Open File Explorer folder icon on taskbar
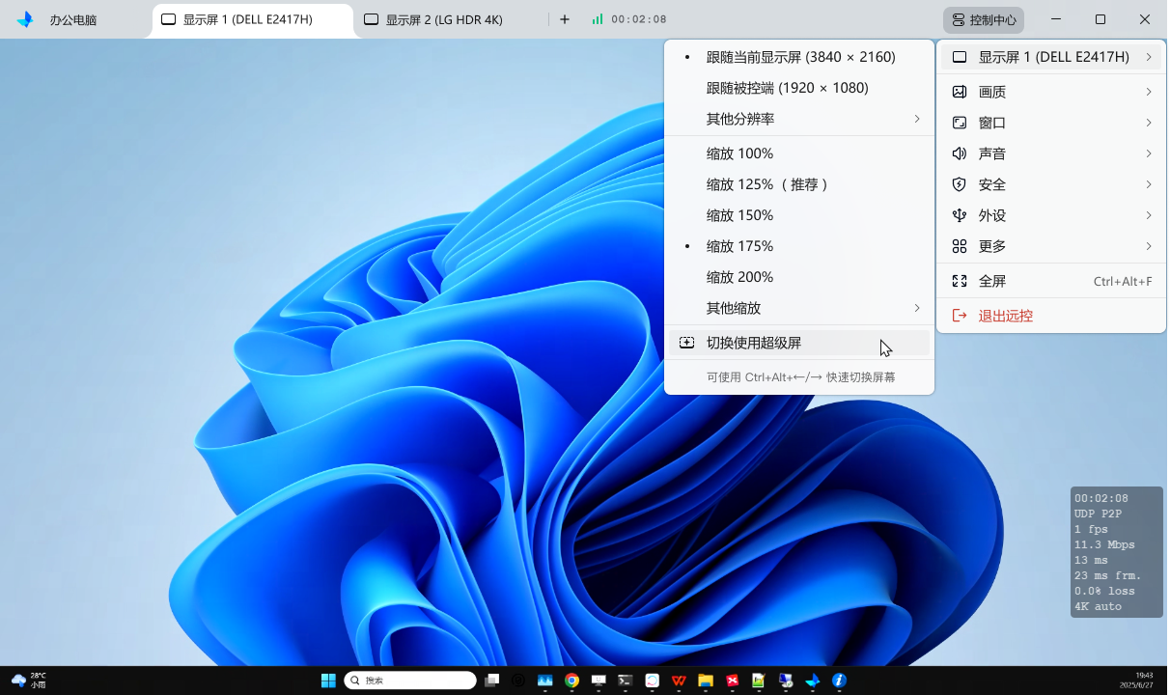 tap(706, 681)
